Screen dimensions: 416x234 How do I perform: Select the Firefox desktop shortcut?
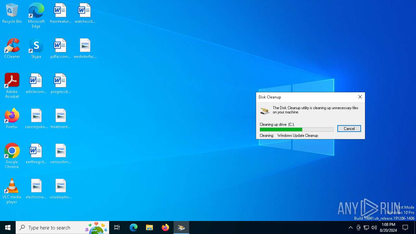pos(12,119)
